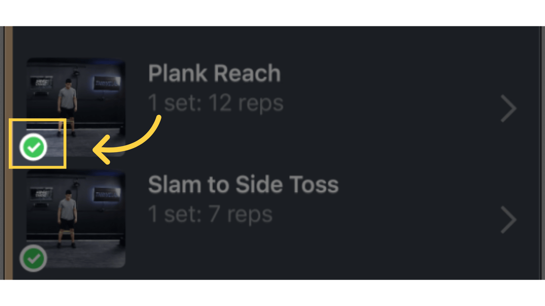The height and width of the screenshot is (306, 545).
Task: Toggle the Plank Reach completed checkmark
Action: pyautogui.click(x=34, y=147)
